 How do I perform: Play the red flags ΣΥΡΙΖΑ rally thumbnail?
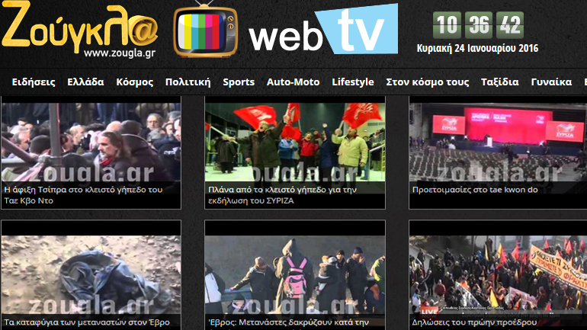point(295,143)
